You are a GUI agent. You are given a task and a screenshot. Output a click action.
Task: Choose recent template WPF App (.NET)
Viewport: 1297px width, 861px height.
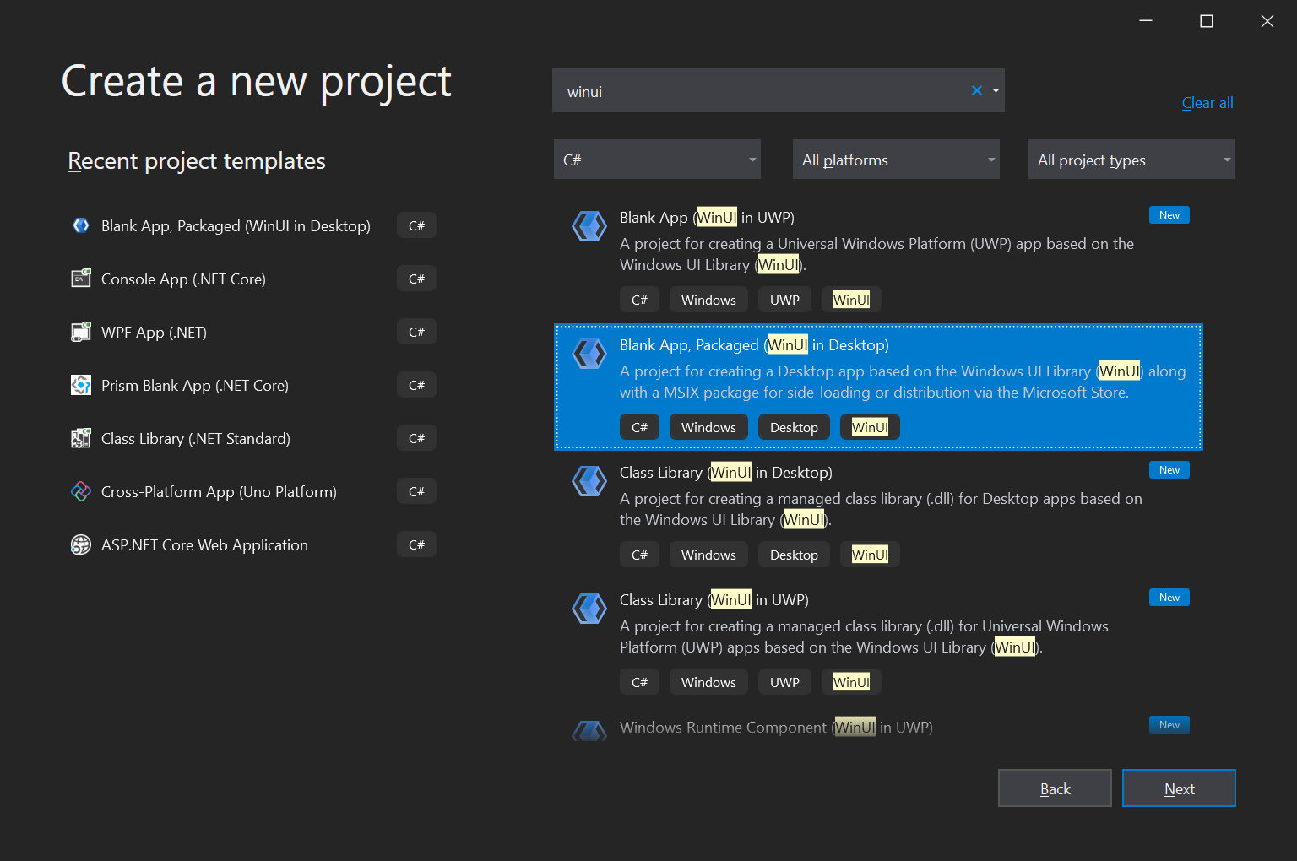pyautogui.click(x=253, y=332)
